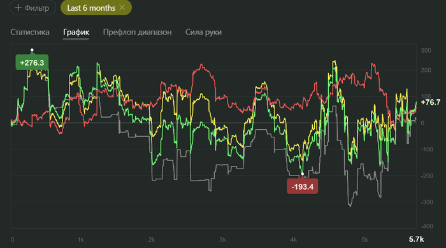446x248 pixels.
Task: Click the 5.7k hands axis label
Action: coord(416,239)
